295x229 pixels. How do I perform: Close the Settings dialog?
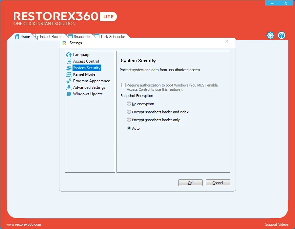tap(226, 41)
